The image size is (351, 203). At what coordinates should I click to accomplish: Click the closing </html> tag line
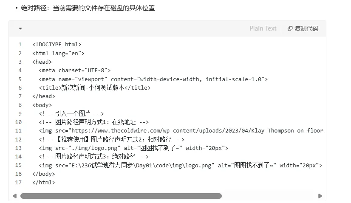pyautogui.click(x=44, y=183)
